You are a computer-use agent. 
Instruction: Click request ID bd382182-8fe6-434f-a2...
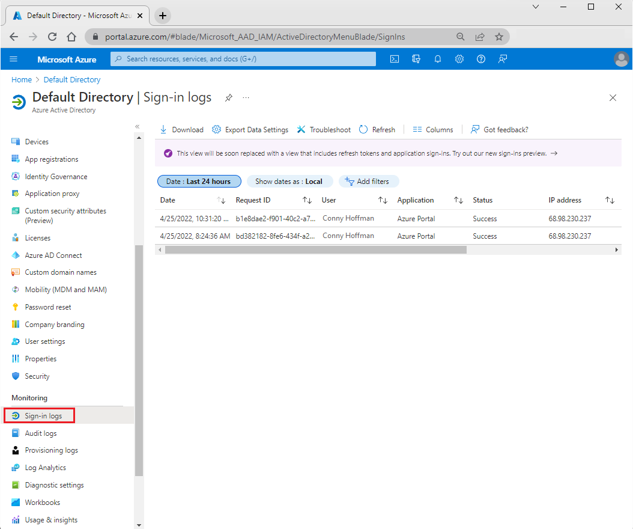click(x=275, y=236)
